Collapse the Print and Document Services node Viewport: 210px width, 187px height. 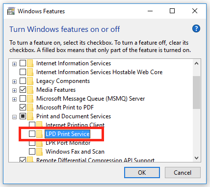pos(14,117)
